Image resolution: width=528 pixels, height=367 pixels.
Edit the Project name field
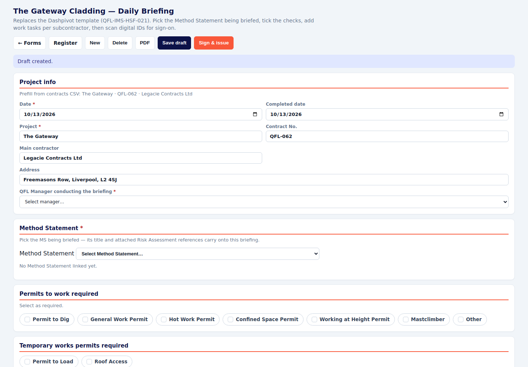(141, 136)
